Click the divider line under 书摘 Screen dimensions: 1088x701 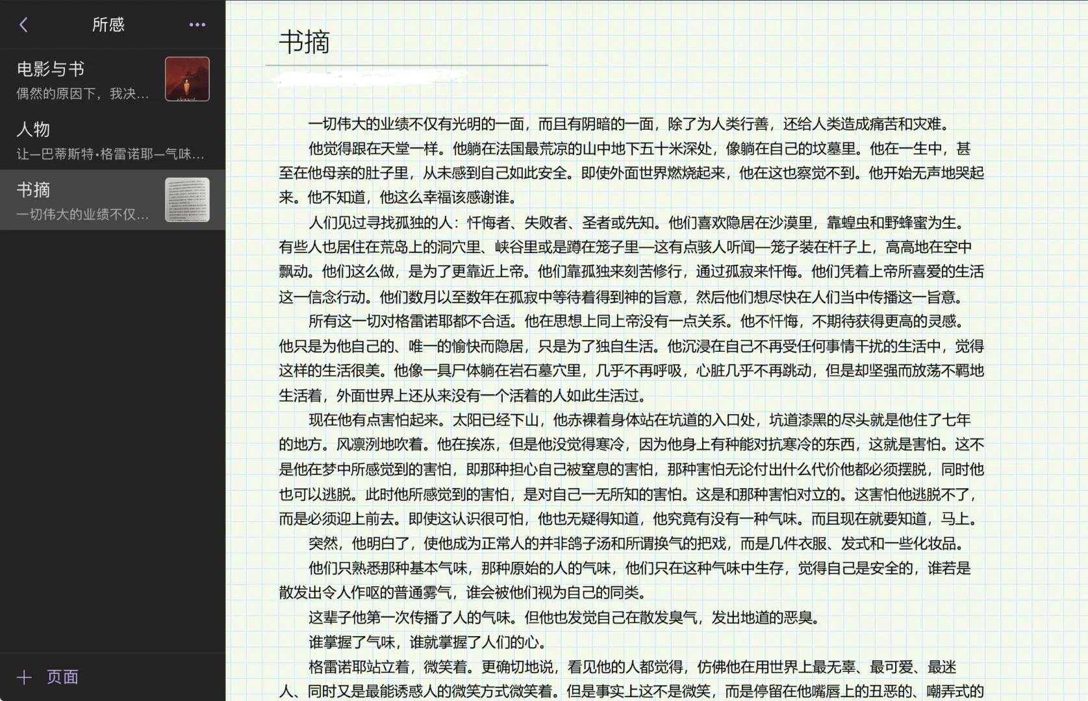pos(406,66)
